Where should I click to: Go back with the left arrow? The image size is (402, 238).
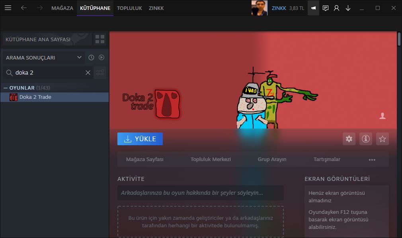[23, 8]
